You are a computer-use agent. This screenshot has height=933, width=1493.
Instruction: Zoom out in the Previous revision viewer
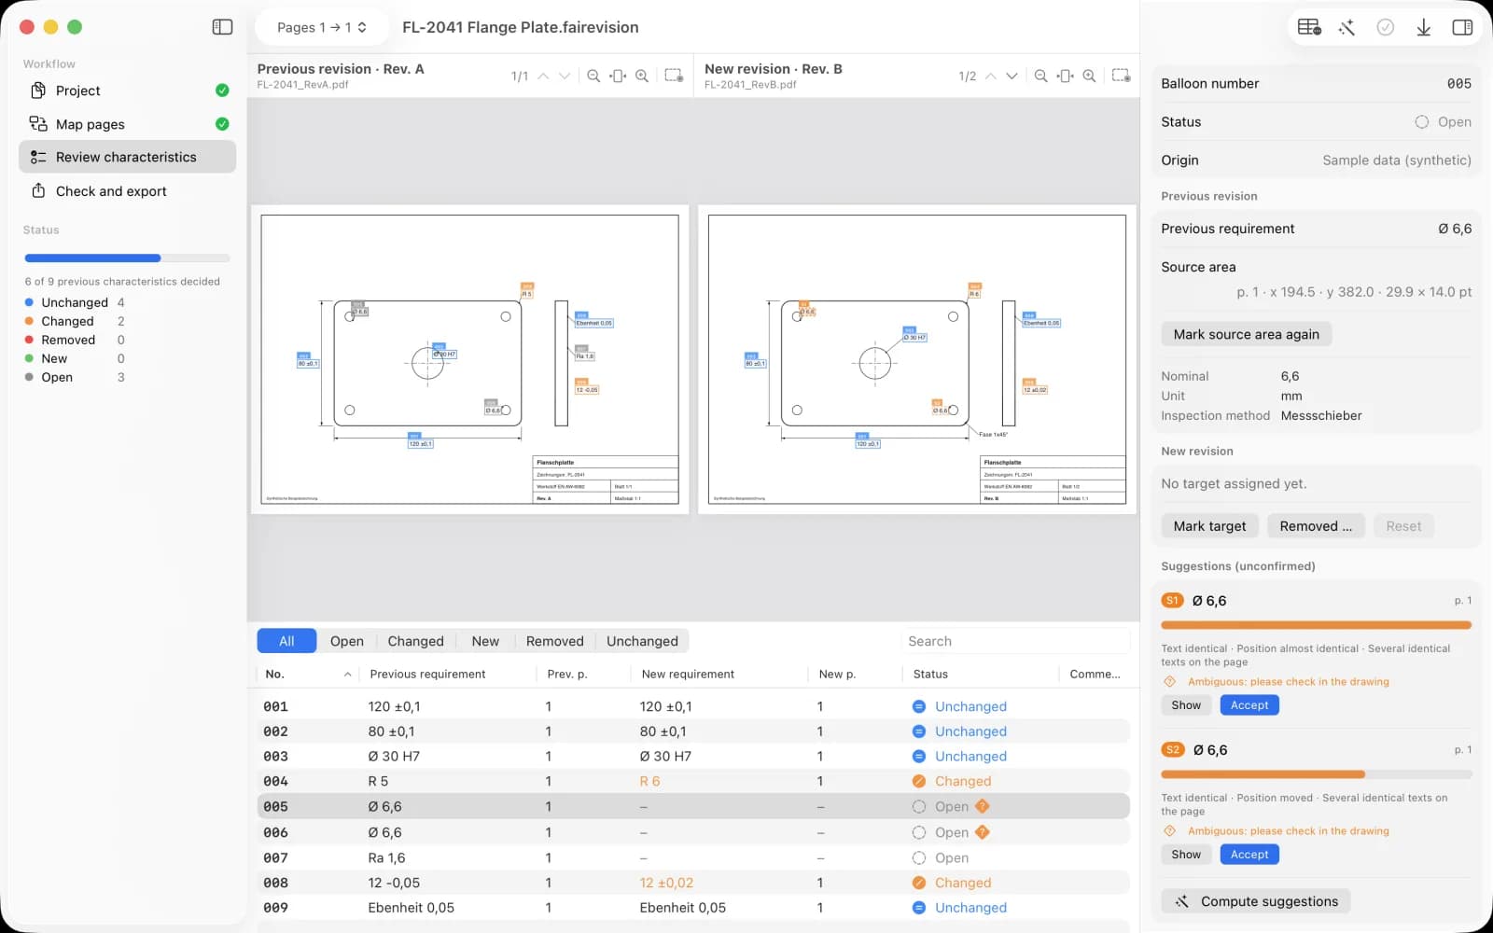[x=593, y=76]
